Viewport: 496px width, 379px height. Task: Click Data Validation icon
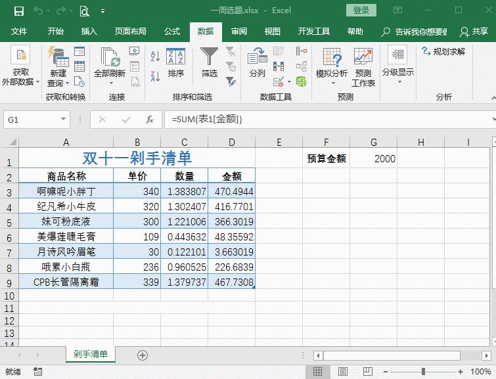coord(279,82)
